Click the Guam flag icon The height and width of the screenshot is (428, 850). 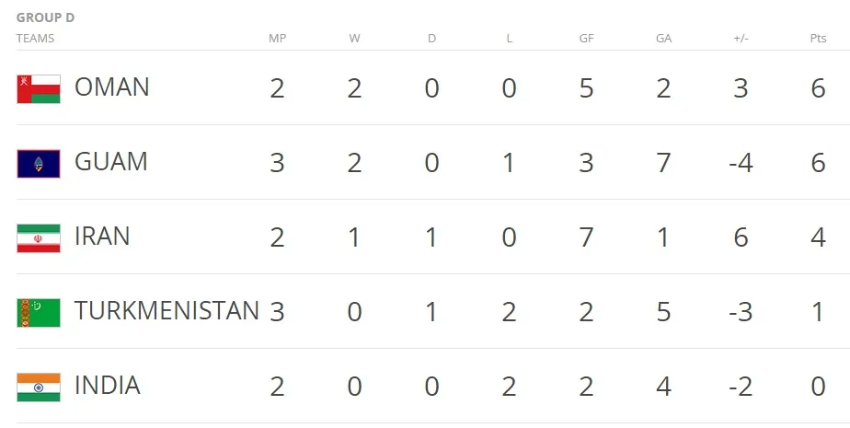coord(39,163)
